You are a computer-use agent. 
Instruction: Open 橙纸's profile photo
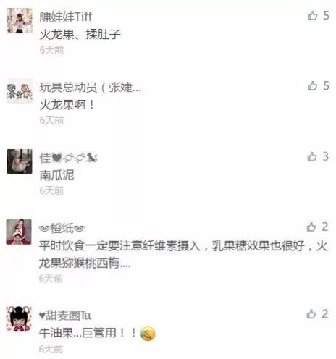coord(19,232)
